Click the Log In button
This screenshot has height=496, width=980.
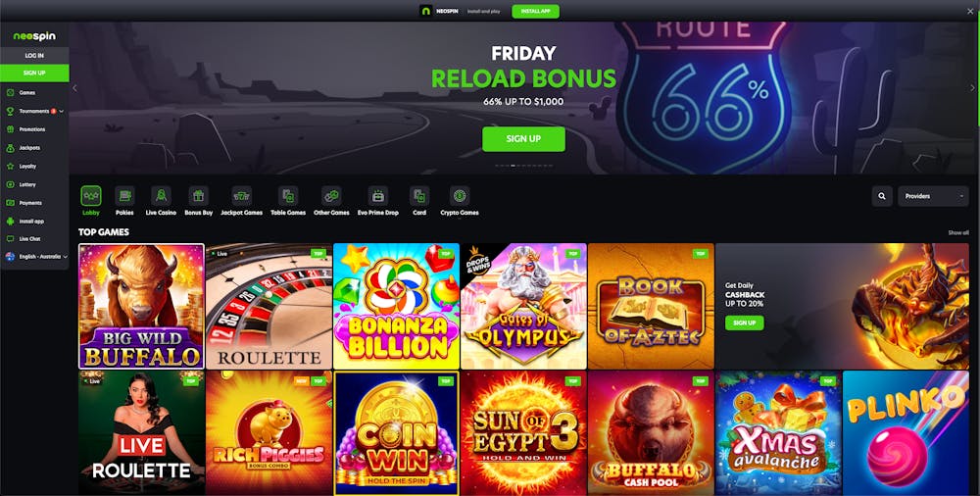34,56
